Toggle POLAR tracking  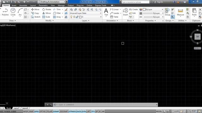(49, 111)
